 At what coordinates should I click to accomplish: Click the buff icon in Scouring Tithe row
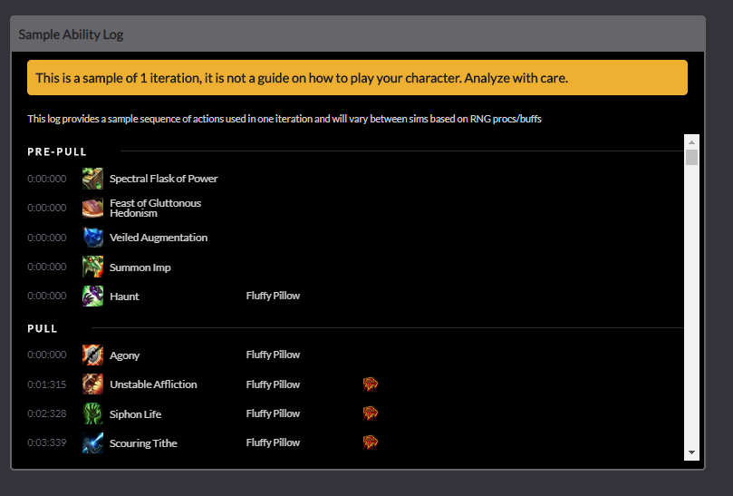coord(371,443)
